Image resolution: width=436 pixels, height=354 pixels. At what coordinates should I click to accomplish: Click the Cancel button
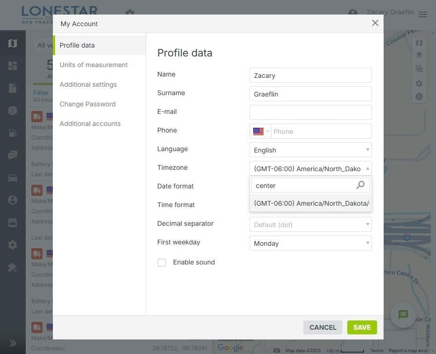[322, 327]
